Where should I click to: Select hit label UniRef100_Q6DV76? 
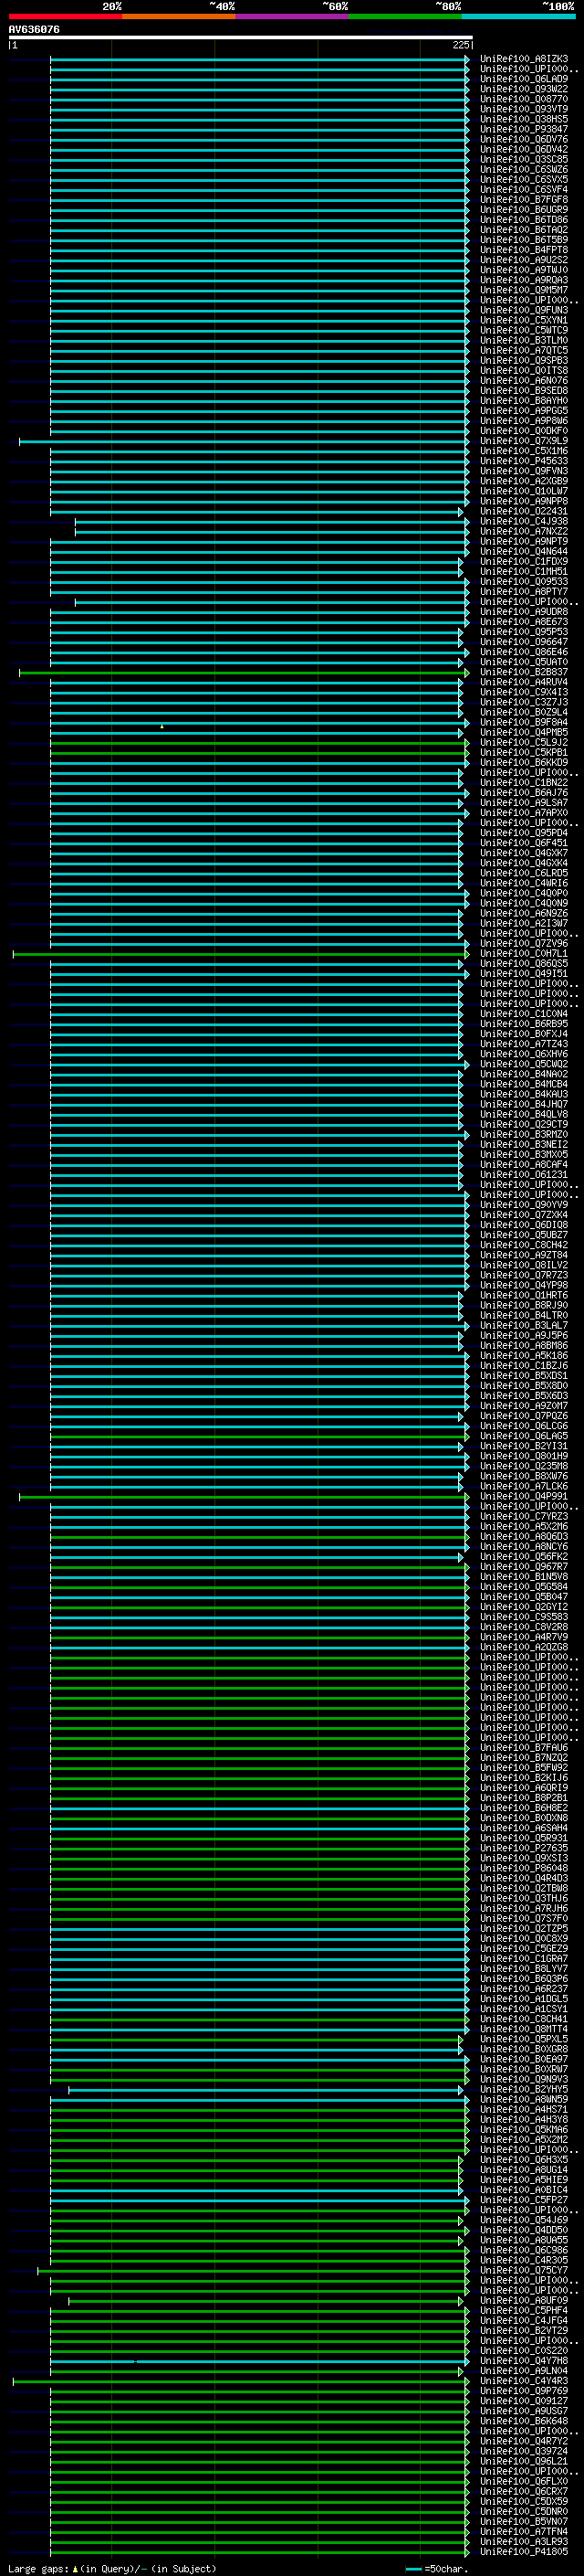coord(524,139)
